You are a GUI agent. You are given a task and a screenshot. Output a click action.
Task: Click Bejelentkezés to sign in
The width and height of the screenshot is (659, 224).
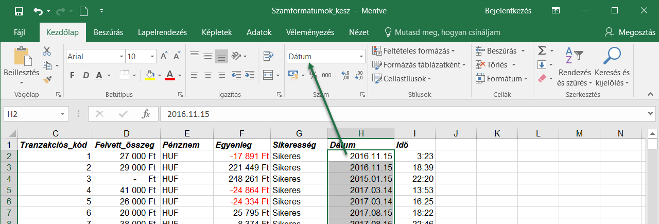point(508,10)
